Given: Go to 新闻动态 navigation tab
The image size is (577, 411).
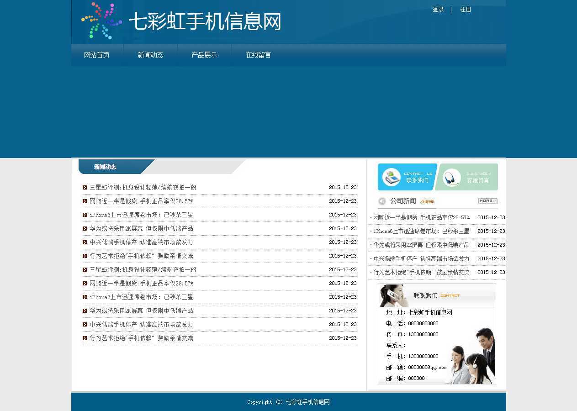Looking at the screenshot, I should [x=150, y=55].
